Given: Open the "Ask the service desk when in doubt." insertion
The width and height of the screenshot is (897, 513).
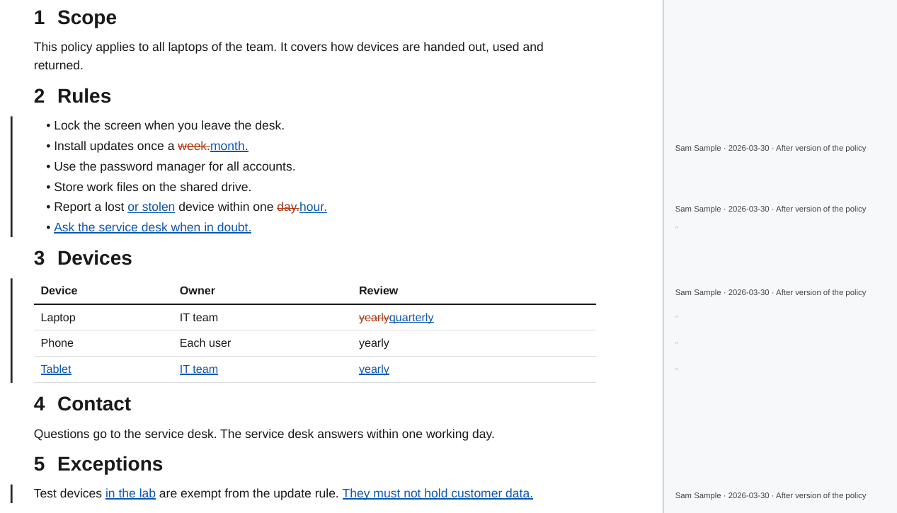Looking at the screenshot, I should (152, 227).
